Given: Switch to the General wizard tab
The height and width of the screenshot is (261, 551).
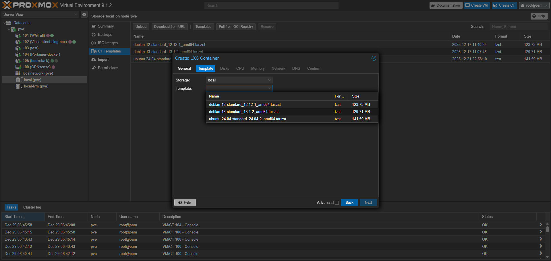Looking at the screenshot, I should 184,69.
